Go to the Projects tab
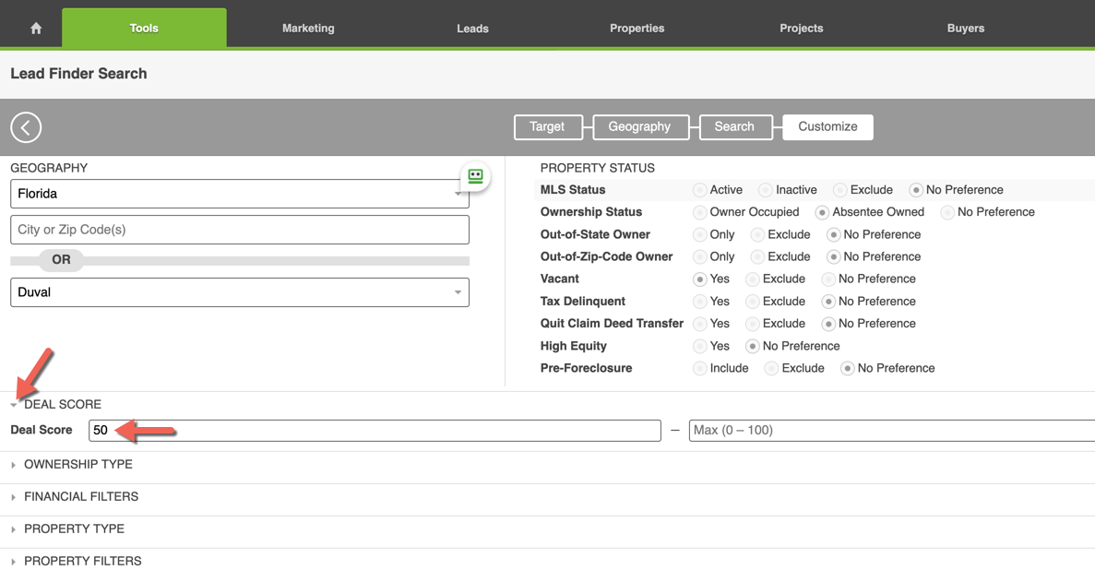1095x582 pixels. [x=801, y=28]
